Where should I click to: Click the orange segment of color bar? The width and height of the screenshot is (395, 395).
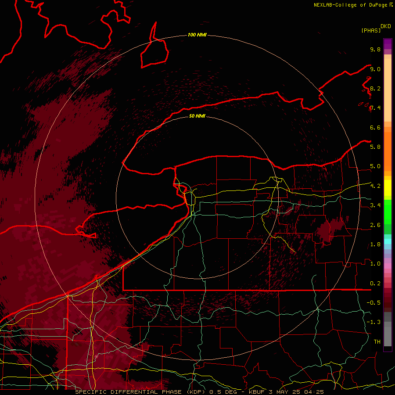tap(388, 151)
